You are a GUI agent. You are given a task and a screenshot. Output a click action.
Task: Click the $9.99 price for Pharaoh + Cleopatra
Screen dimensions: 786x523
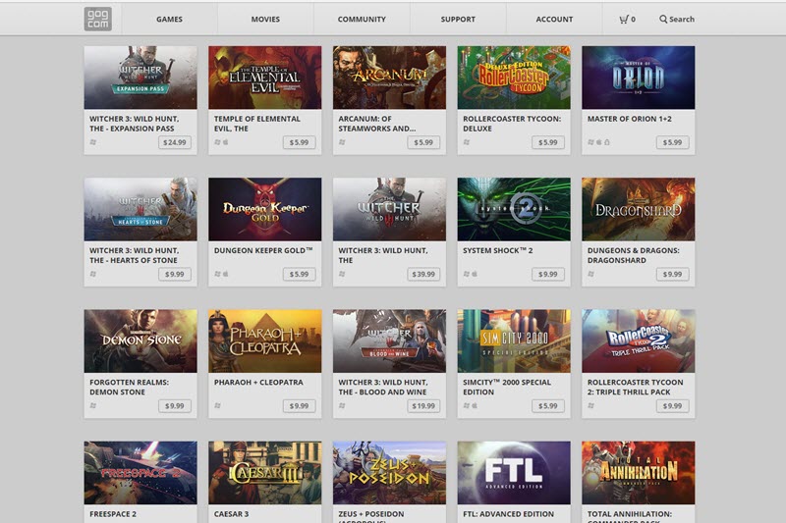(x=300, y=406)
